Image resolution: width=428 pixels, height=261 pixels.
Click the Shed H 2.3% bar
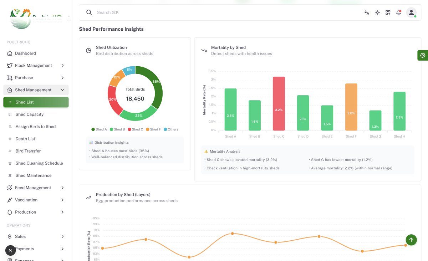coord(399,111)
